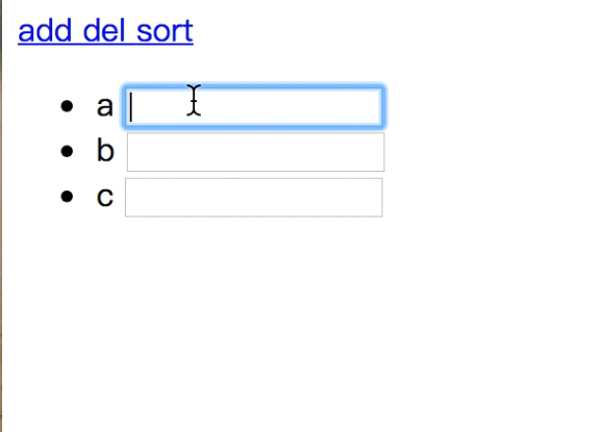The height and width of the screenshot is (432, 606).
Task: Click the dark window border on the left edge
Action: tap(1, 217)
